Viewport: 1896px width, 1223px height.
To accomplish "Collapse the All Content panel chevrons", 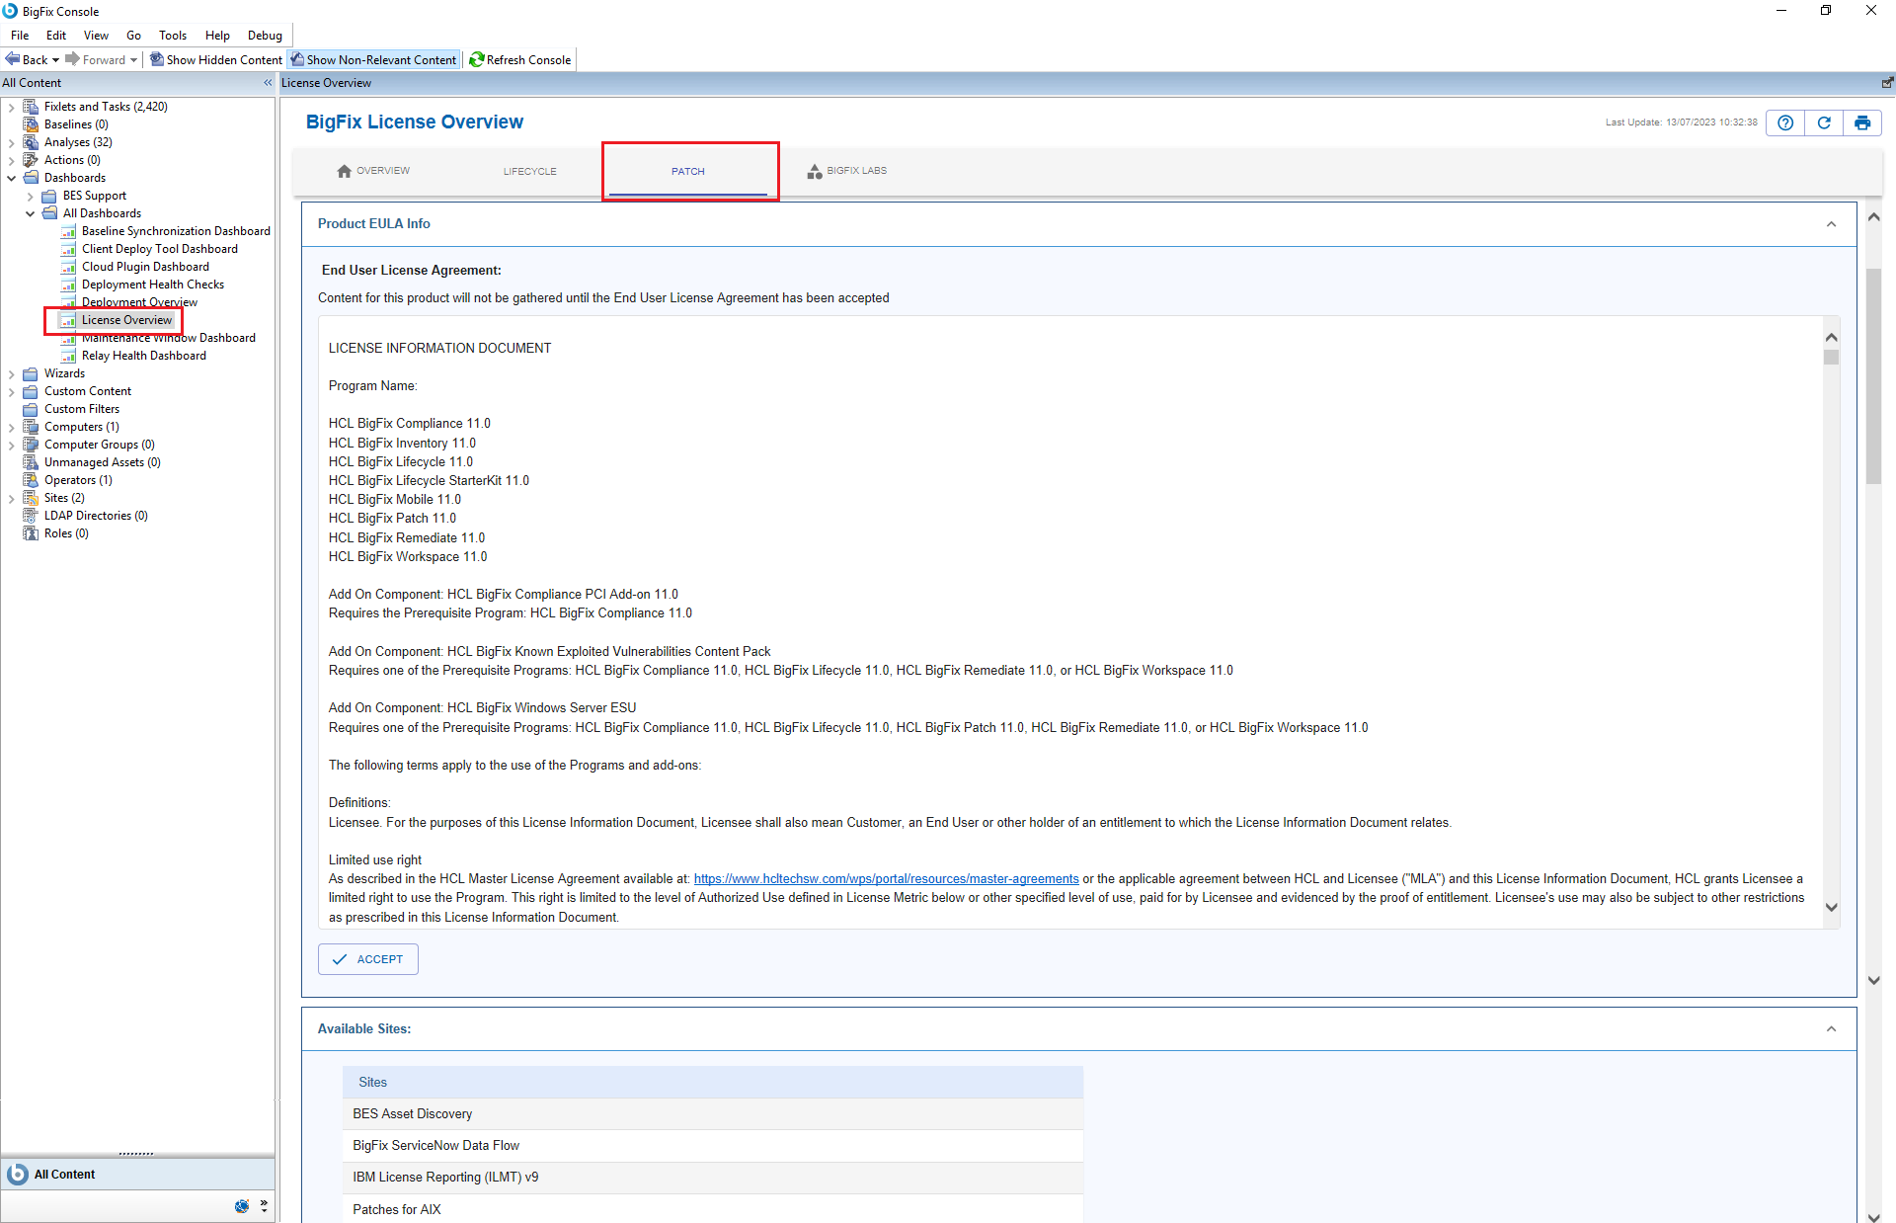I will pyautogui.click(x=268, y=83).
